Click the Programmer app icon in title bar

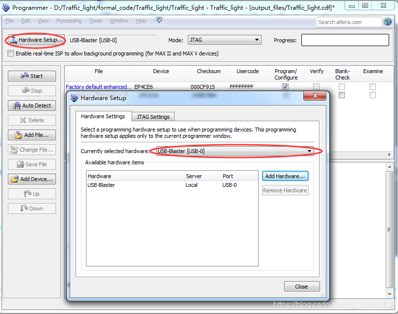(6, 7)
